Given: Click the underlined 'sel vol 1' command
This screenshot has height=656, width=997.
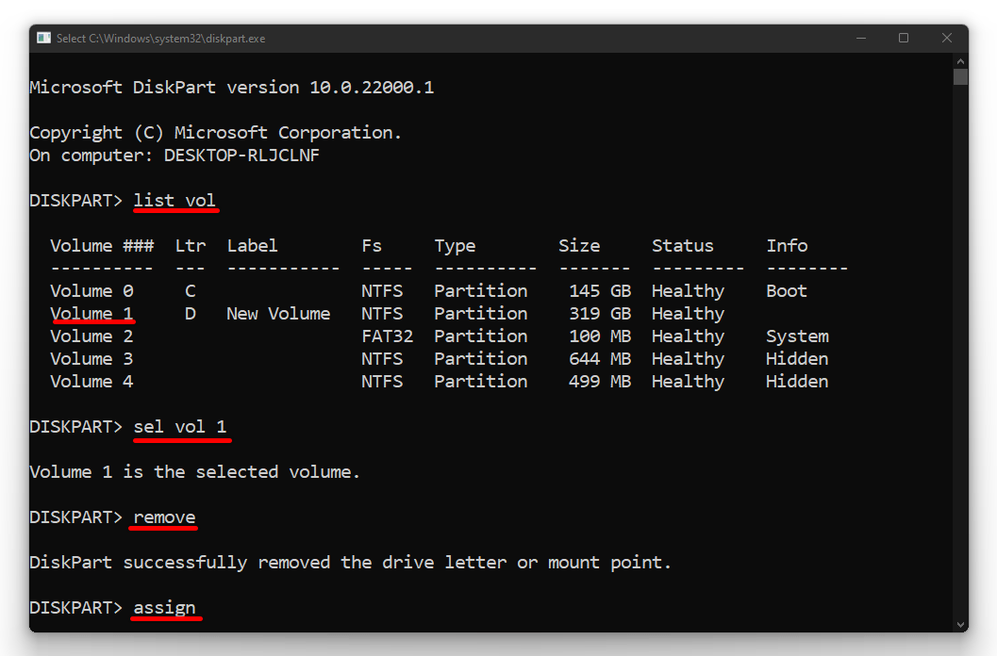Looking at the screenshot, I should (181, 426).
